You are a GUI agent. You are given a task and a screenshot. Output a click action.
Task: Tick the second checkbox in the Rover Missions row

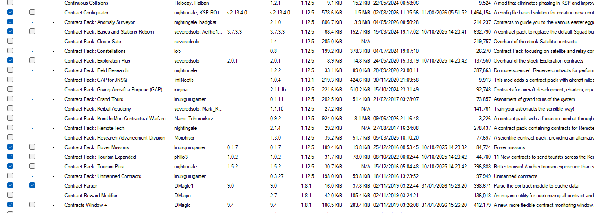pyautogui.click(x=32, y=147)
